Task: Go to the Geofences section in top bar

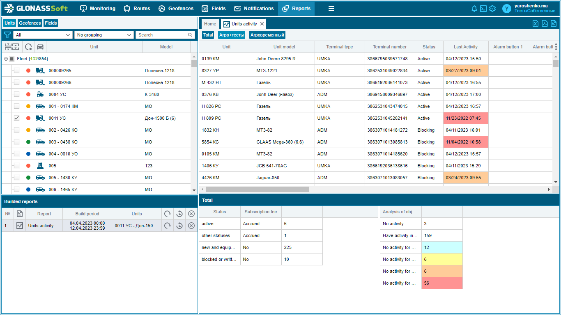Action: click(176, 9)
